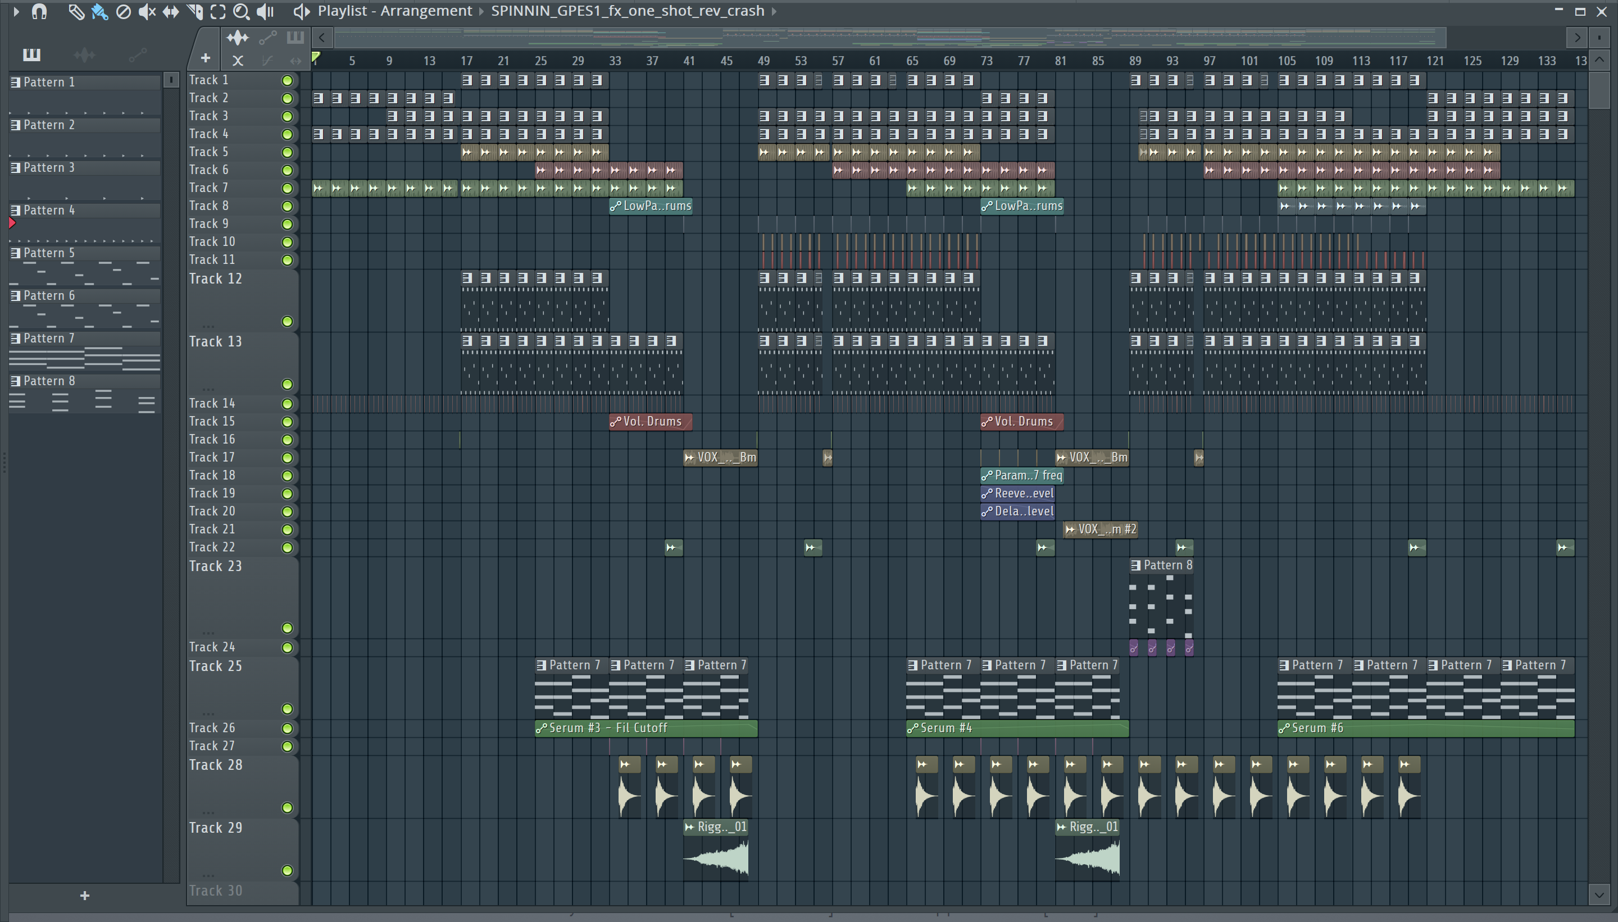
Task: Add a new pattern with bottom plus
Action: click(85, 896)
